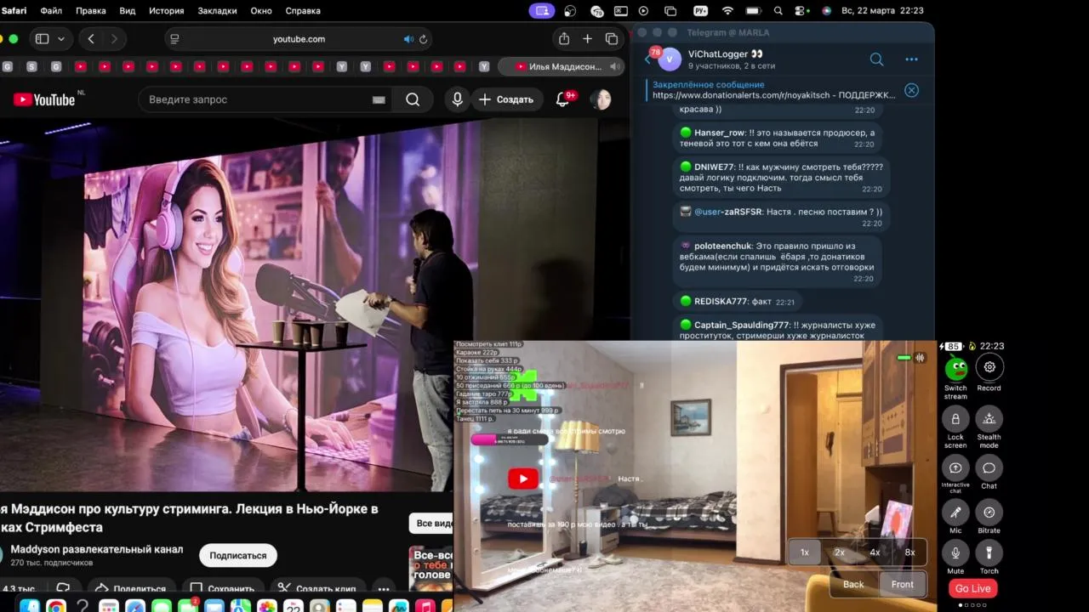Open the Правка menu
The height and width of the screenshot is (612, 1089).
(91, 11)
